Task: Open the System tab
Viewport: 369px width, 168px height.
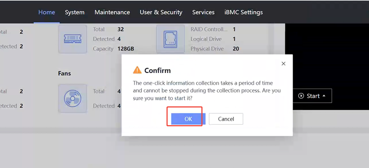Action: coord(75,12)
